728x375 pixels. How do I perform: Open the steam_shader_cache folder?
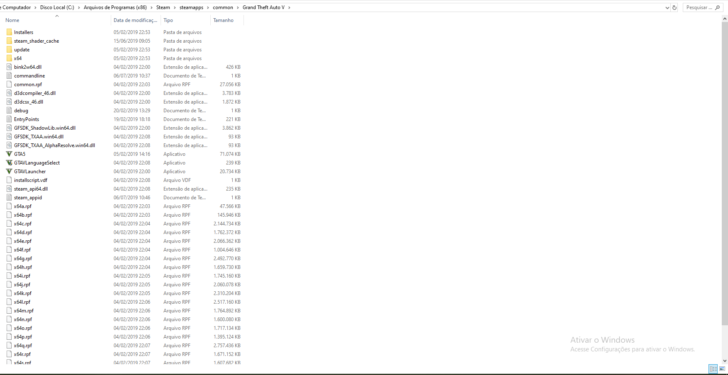[x=36, y=41]
